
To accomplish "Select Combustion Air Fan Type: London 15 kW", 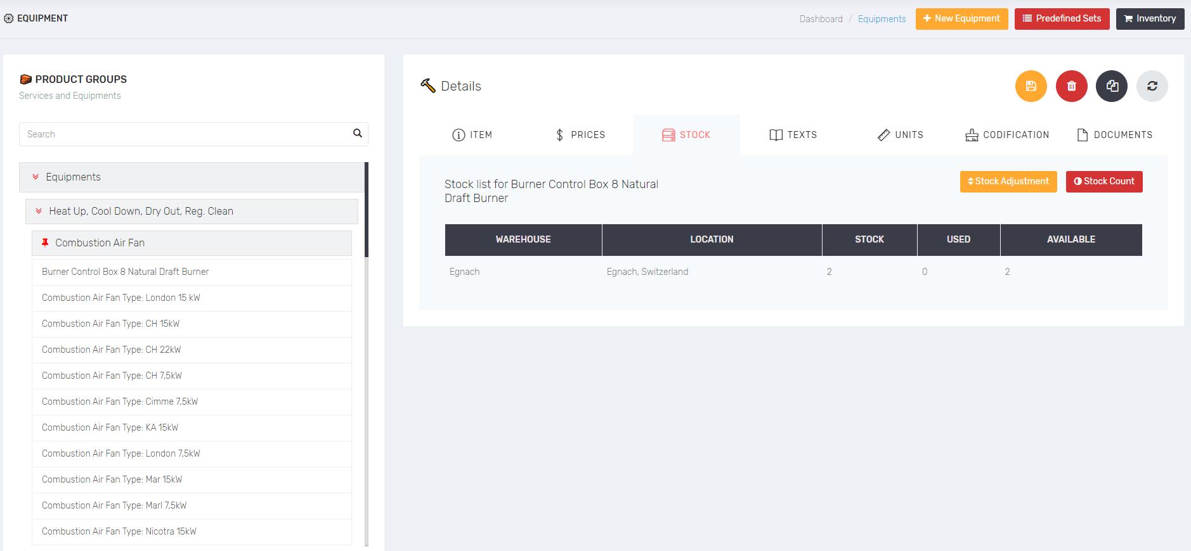I will [121, 298].
